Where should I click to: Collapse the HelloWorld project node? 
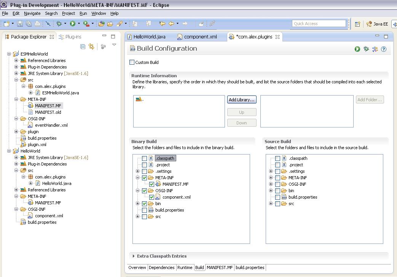[x=9, y=151]
